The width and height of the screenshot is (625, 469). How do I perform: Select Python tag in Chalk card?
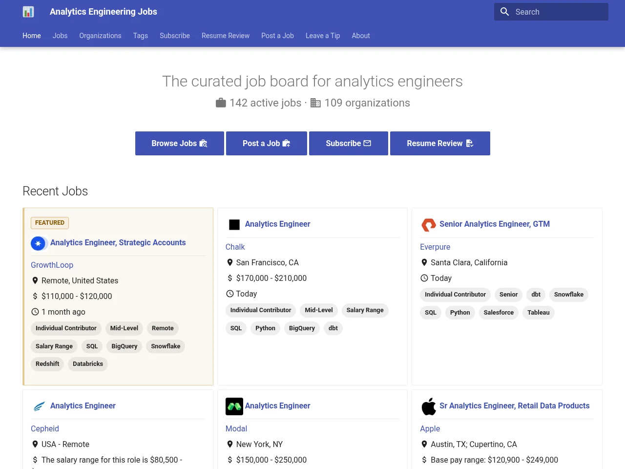click(265, 328)
